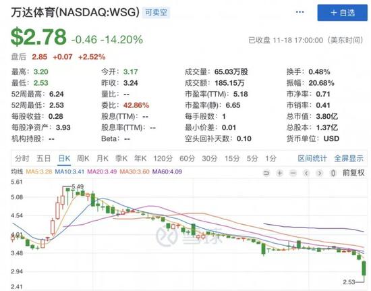Open the three-dot more options menu
Image resolution: width=371 pixels, height=291 pixels.
click(299, 12)
